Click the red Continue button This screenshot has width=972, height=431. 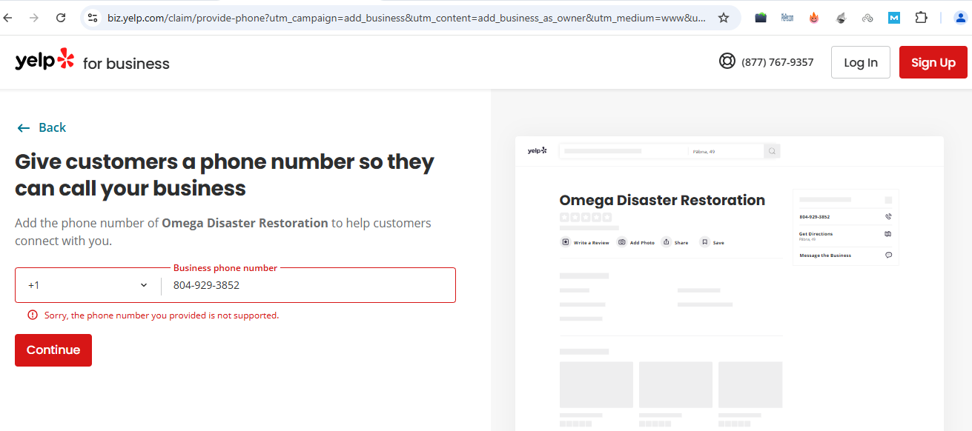pos(53,350)
